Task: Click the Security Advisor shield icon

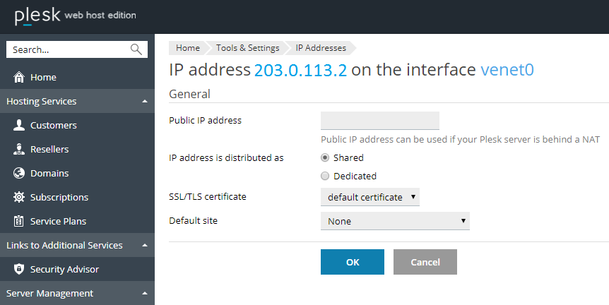Action: point(19,270)
